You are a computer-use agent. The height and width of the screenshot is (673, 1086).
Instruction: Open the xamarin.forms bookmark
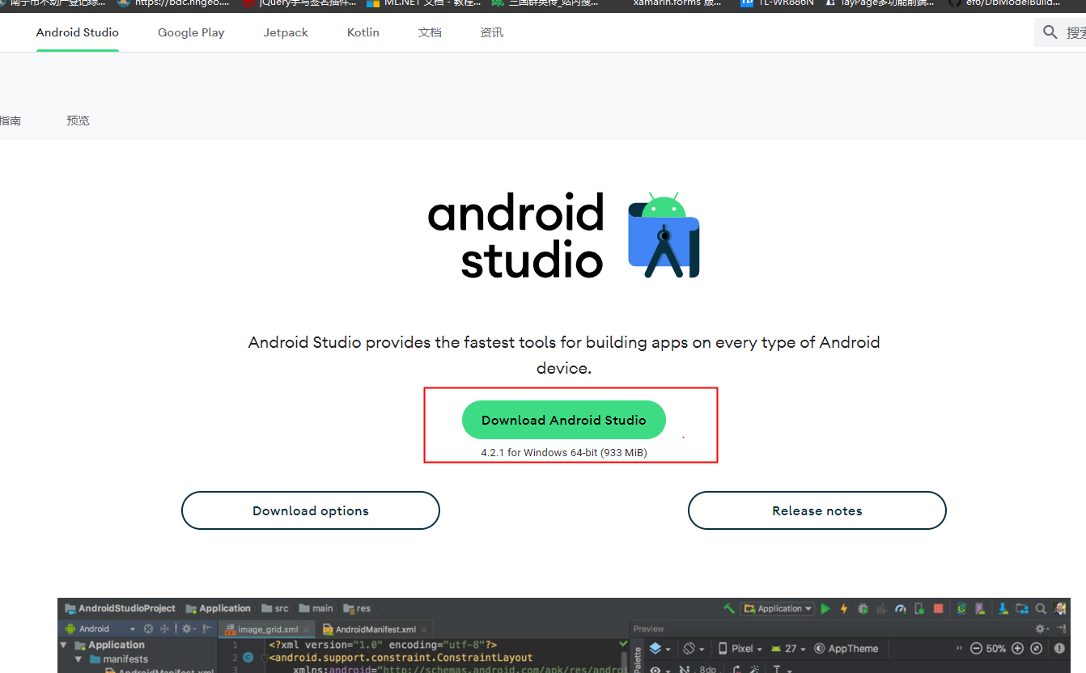coord(677,3)
